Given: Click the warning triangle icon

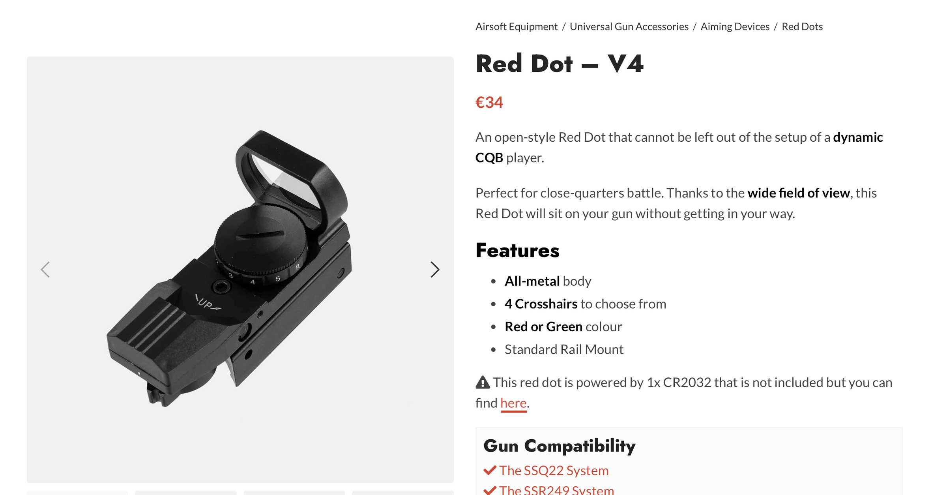Looking at the screenshot, I should [483, 382].
